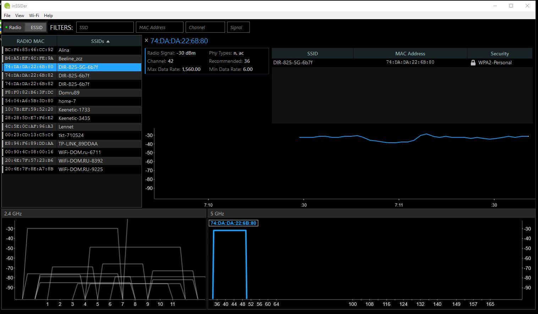Click the WPA2-Personal padlock icon

pos(473,62)
